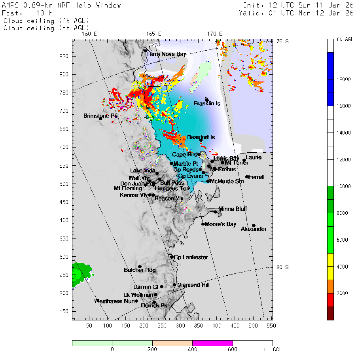The width and height of the screenshot is (356, 356).
Task: Click the 'Cp Lankester' map label
Action: 191,257
